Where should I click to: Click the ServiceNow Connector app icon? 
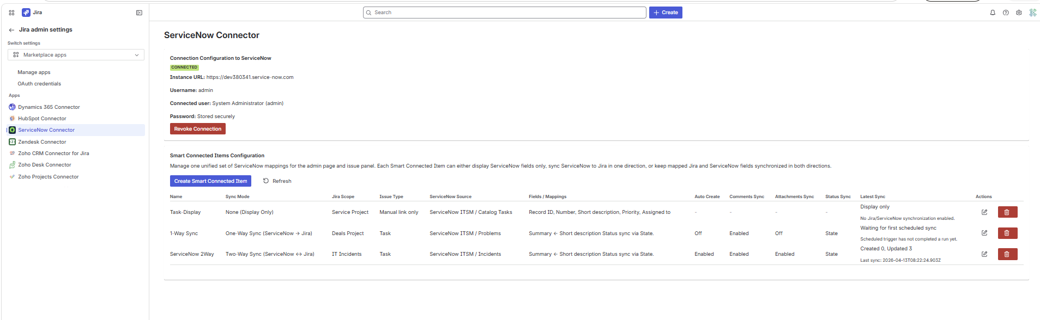tap(12, 130)
